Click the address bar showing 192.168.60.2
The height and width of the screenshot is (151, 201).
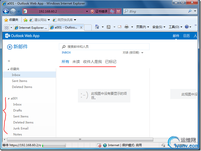[x=54, y=11]
